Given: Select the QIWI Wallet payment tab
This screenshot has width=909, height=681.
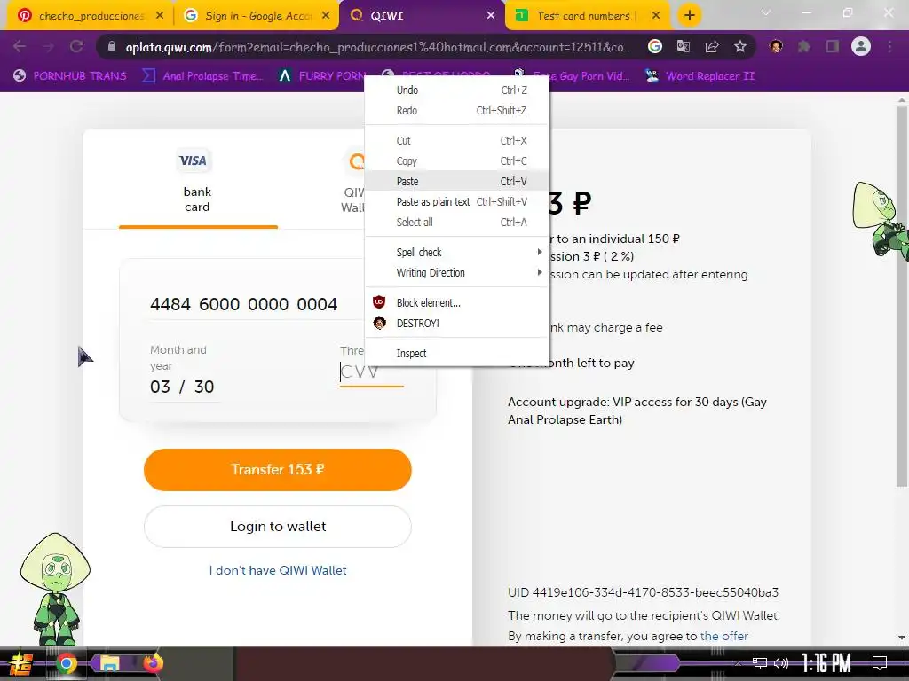Looking at the screenshot, I should point(353,182).
